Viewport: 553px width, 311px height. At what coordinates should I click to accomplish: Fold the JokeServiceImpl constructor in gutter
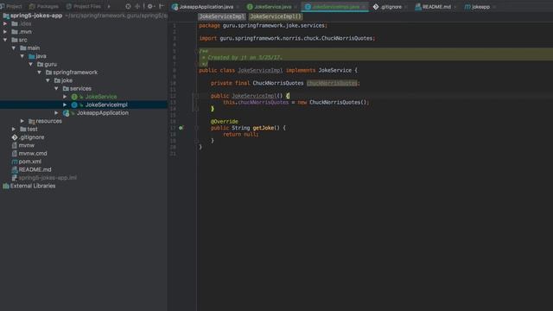click(x=196, y=96)
